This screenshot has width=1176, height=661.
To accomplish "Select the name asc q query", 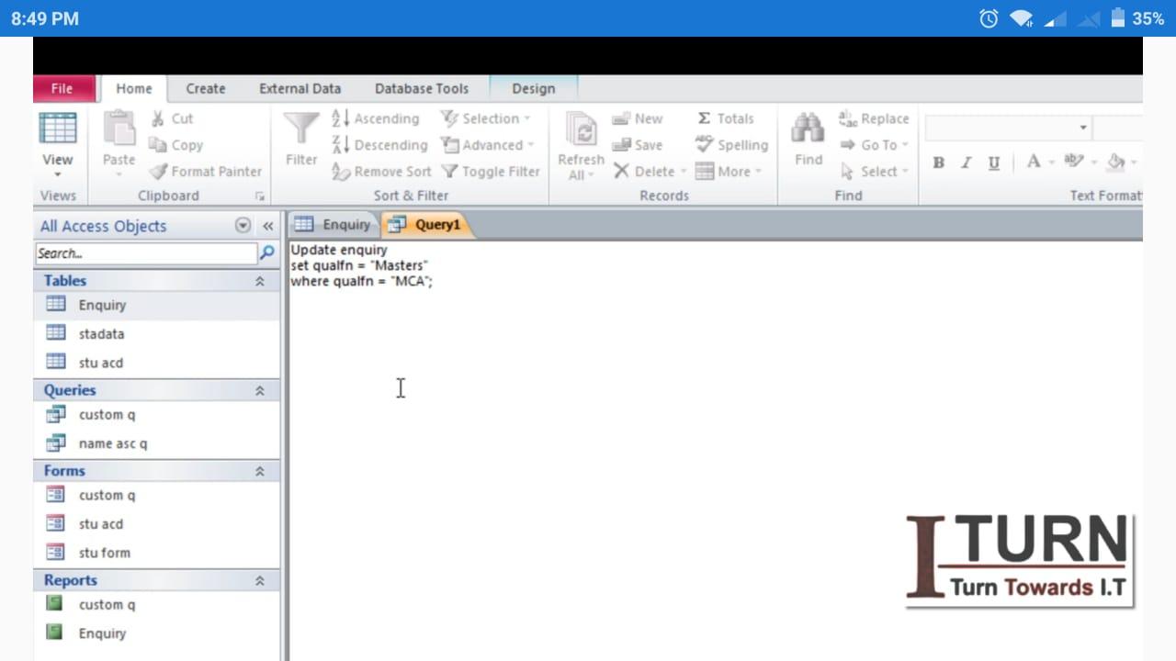I will pyautogui.click(x=157, y=443).
